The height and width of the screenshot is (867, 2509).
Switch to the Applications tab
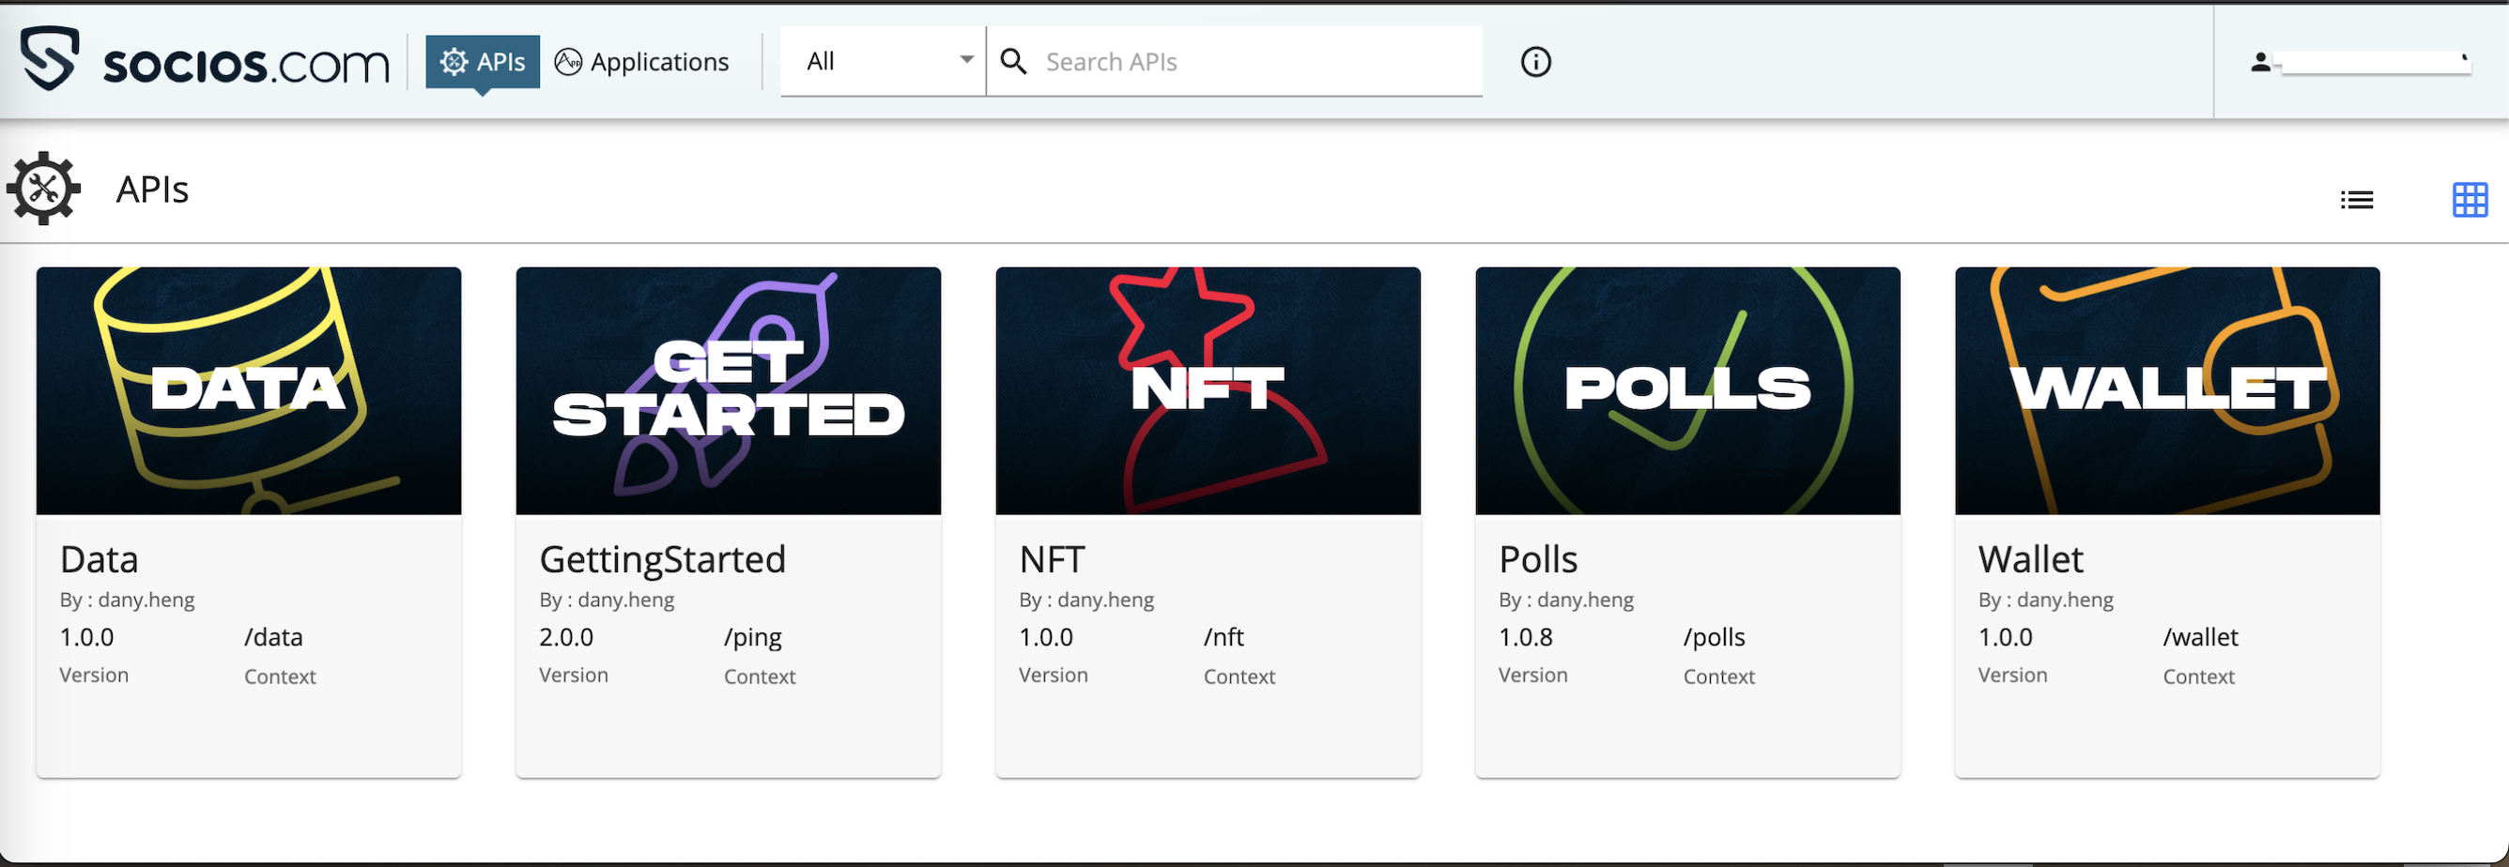point(642,62)
